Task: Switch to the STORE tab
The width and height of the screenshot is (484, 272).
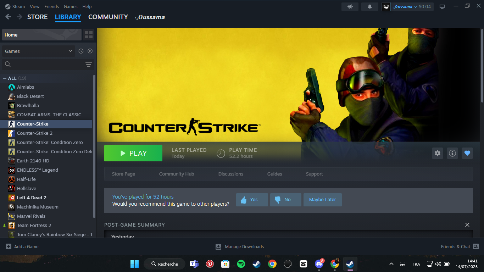Action: click(37, 17)
